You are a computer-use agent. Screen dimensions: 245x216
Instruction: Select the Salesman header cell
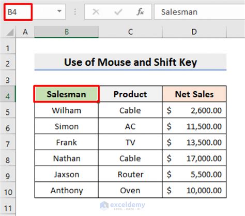[67, 94]
